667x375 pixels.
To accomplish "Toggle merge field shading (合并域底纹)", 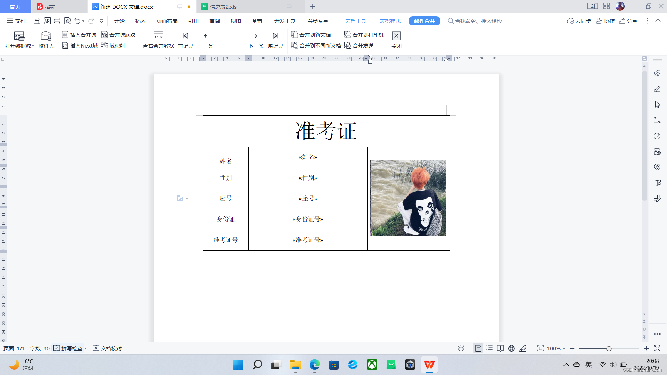I will [118, 35].
